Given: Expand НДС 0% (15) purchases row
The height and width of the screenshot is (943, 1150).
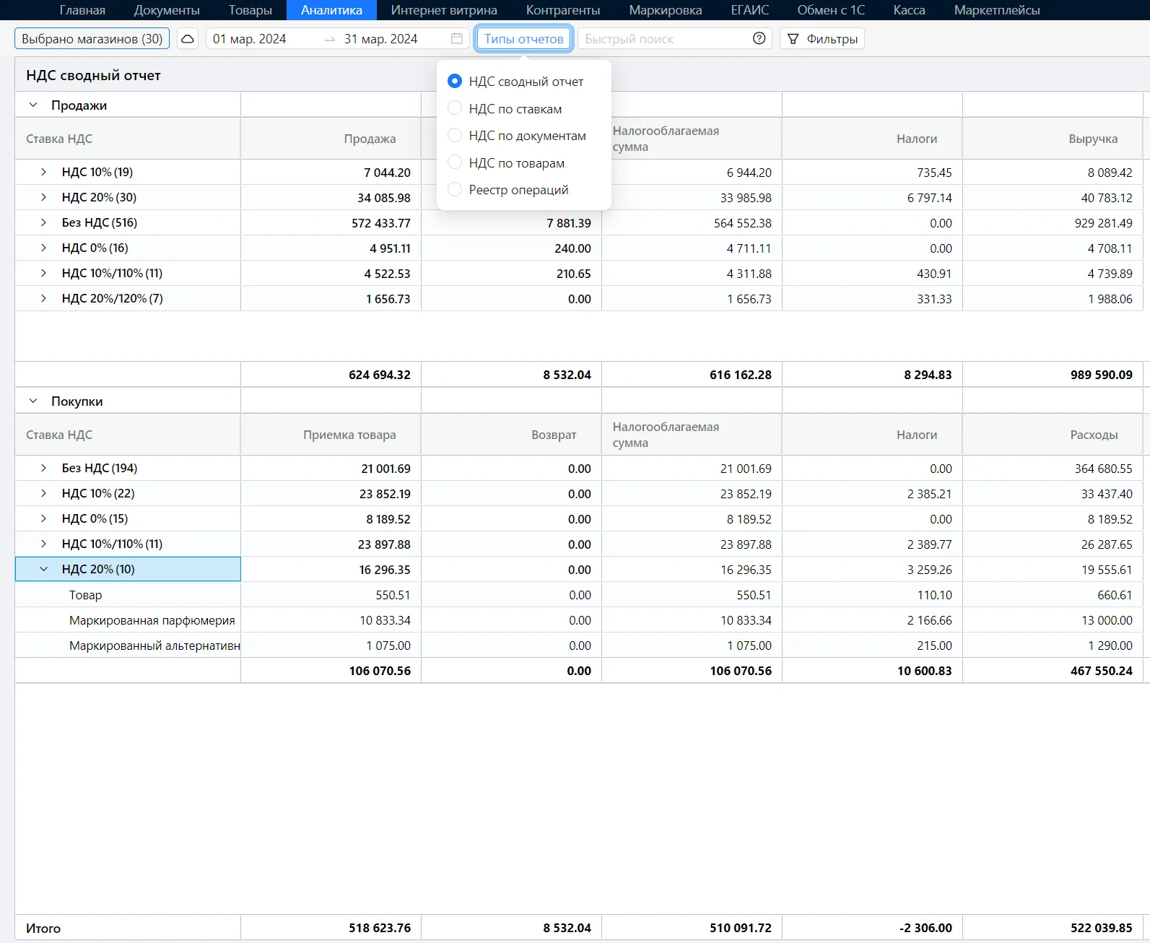Looking at the screenshot, I should tap(43, 518).
